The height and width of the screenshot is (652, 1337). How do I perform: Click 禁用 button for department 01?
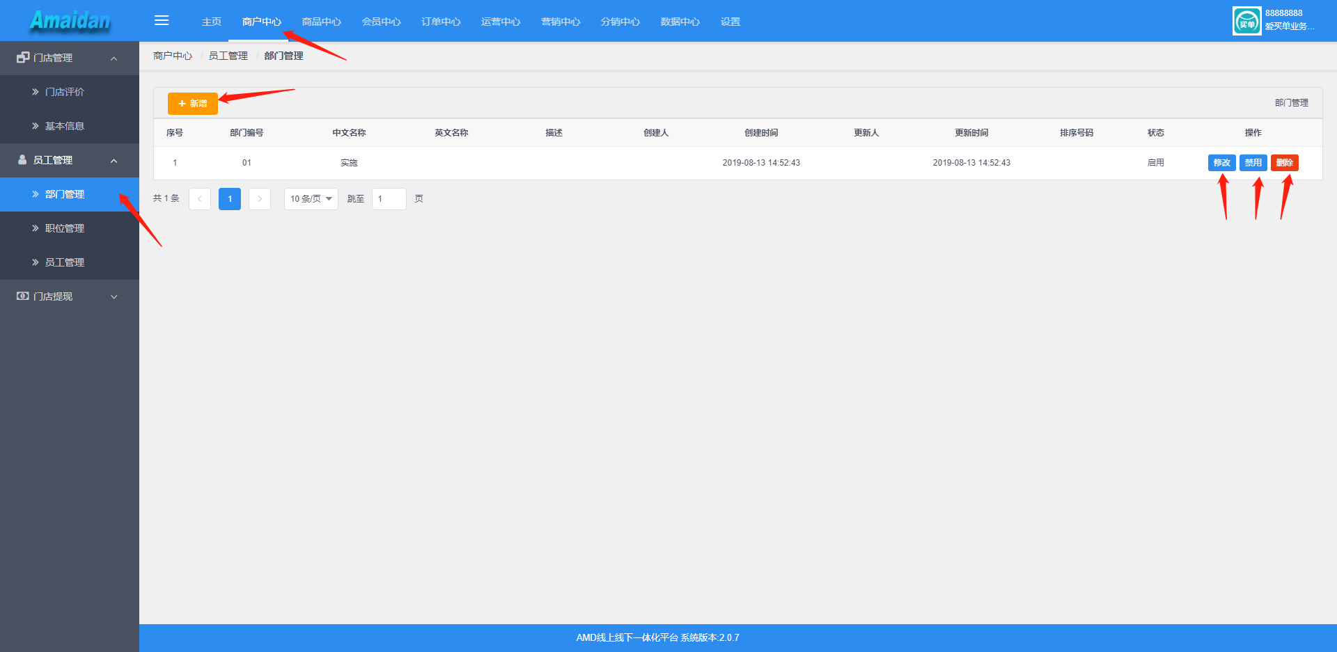1253,163
